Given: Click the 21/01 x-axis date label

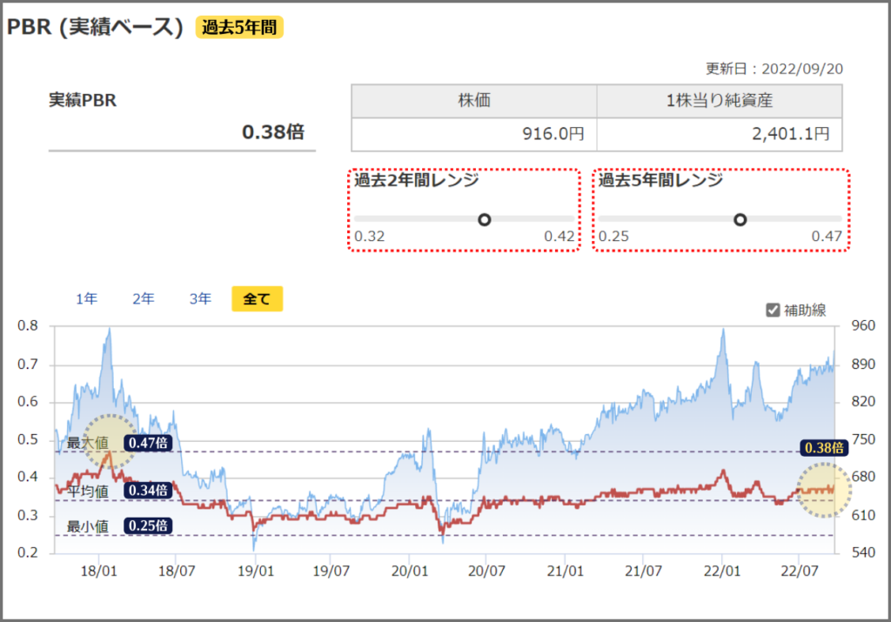Looking at the screenshot, I should coord(566,571).
